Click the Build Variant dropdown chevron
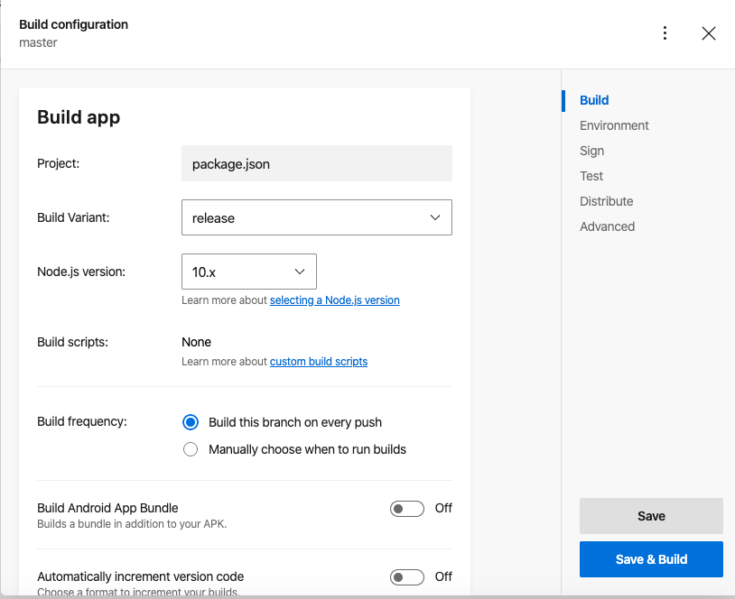The image size is (735, 599). (x=435, y=217)
